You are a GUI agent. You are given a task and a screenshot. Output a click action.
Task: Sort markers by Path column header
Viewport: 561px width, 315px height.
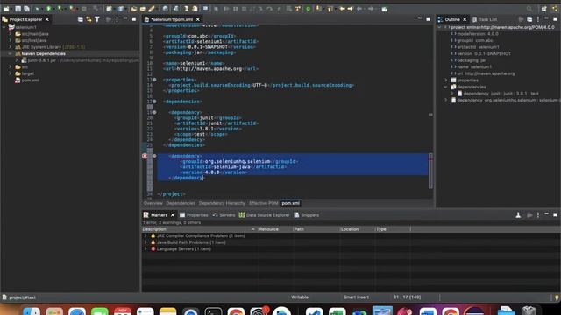(x=316, y=229)
